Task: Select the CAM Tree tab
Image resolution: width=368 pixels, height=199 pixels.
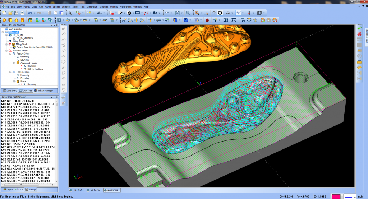Action: 26,91
